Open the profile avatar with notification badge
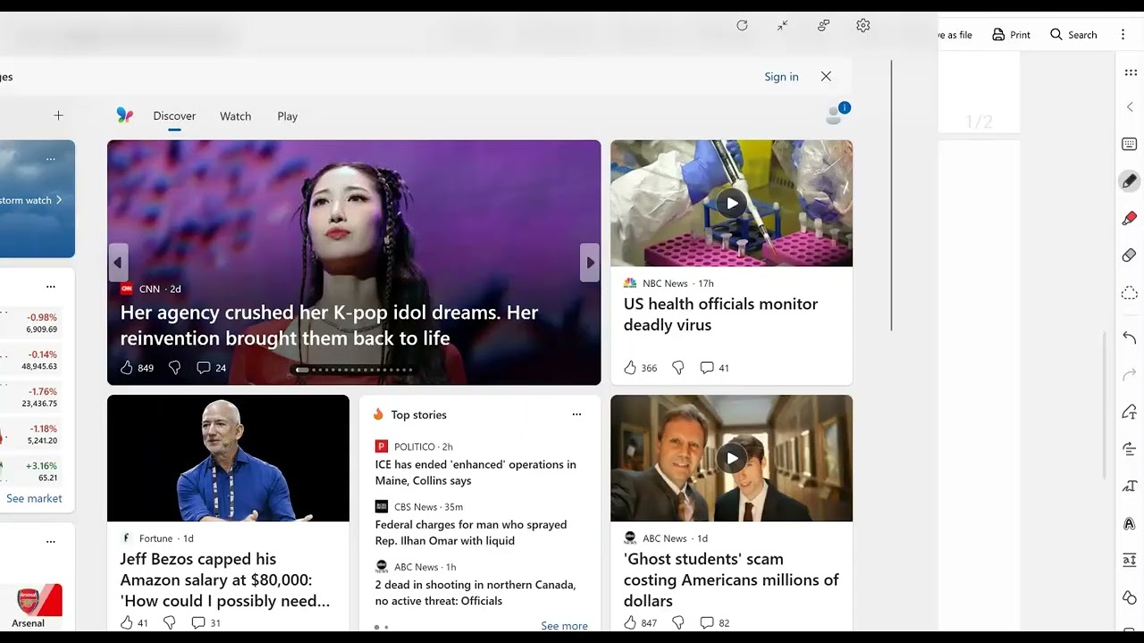 pos(837,113)
